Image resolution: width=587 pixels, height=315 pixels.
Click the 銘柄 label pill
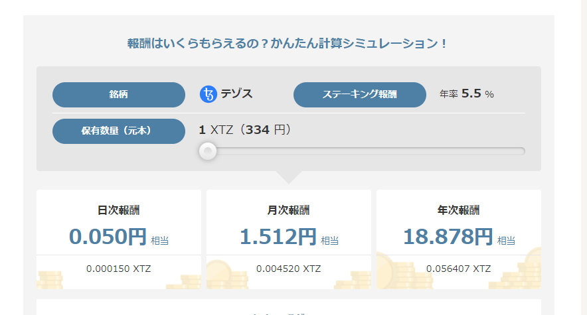coord(119,95)
